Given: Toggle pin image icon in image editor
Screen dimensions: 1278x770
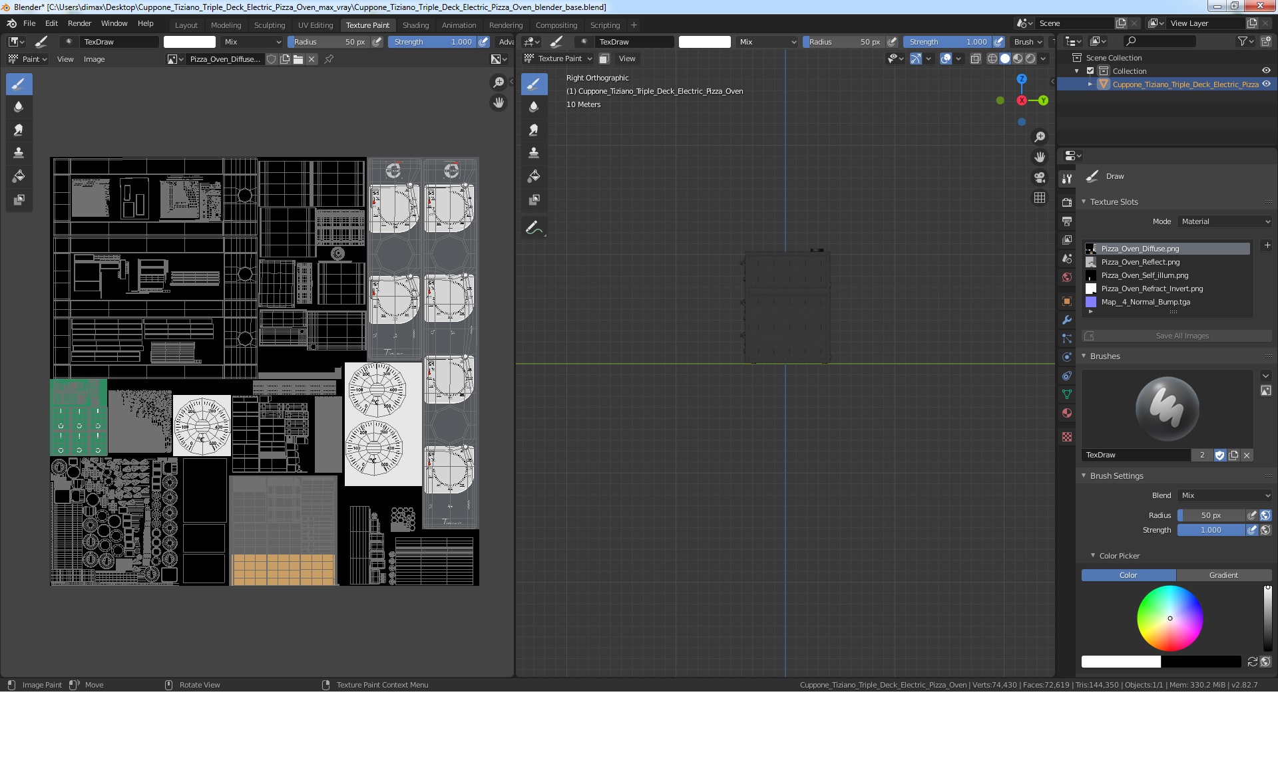Looking at the screenshot, I should (329, 59).
